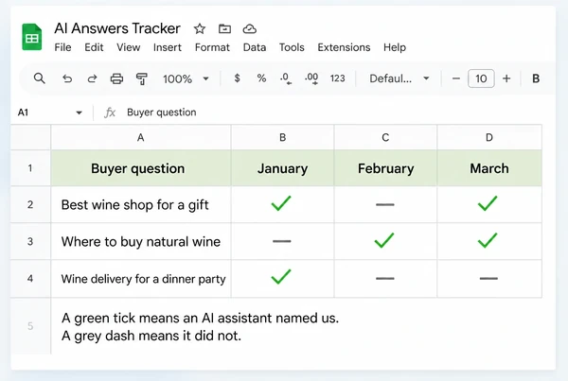568x381 pixels.
Task: Open the 100% zoom dropdown
Action: (x=186, y=78)
